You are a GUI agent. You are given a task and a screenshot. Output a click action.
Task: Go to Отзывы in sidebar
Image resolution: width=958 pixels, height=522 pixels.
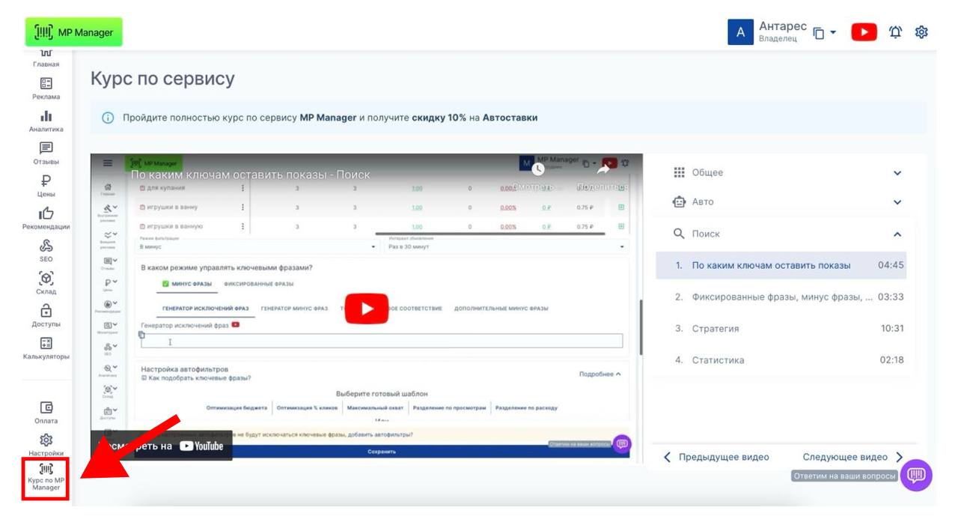[46, 153]
